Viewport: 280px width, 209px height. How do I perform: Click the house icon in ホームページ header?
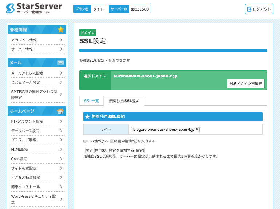pyautogui.click(x=60, y=111)
